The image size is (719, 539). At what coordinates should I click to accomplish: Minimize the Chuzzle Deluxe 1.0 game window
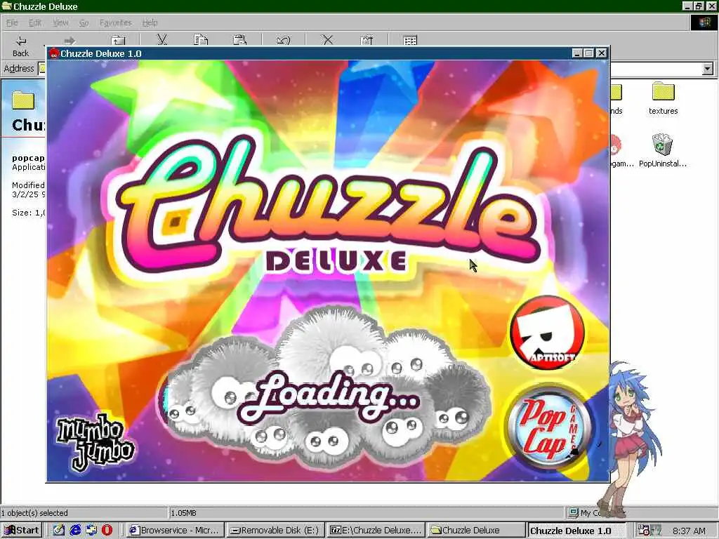[x=578, y=53]
